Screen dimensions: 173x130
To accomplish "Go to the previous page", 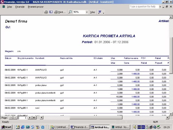I will pyautogui.click(x=15, y=118).
